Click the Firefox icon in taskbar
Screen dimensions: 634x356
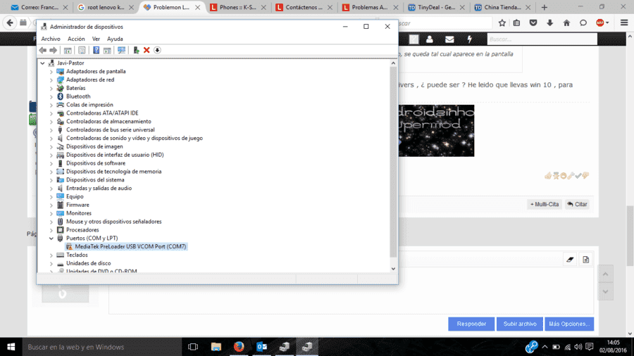click(239, 347)
